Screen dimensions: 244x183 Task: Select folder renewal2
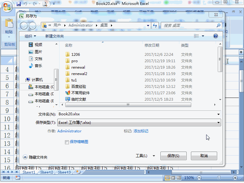(x=76, y=74)
